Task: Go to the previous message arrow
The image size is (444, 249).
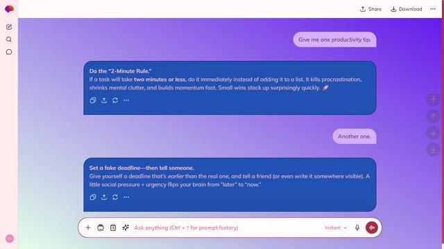Action: [x=433, y=116]
